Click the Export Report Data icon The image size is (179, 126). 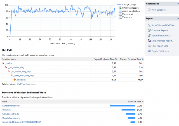[x=149, y=36]
